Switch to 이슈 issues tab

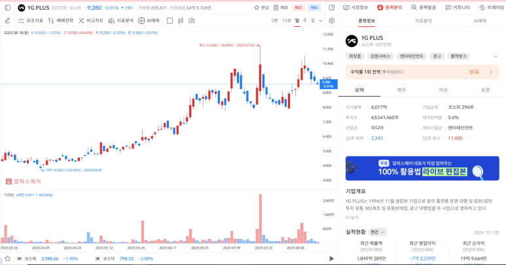coord(443,90)
